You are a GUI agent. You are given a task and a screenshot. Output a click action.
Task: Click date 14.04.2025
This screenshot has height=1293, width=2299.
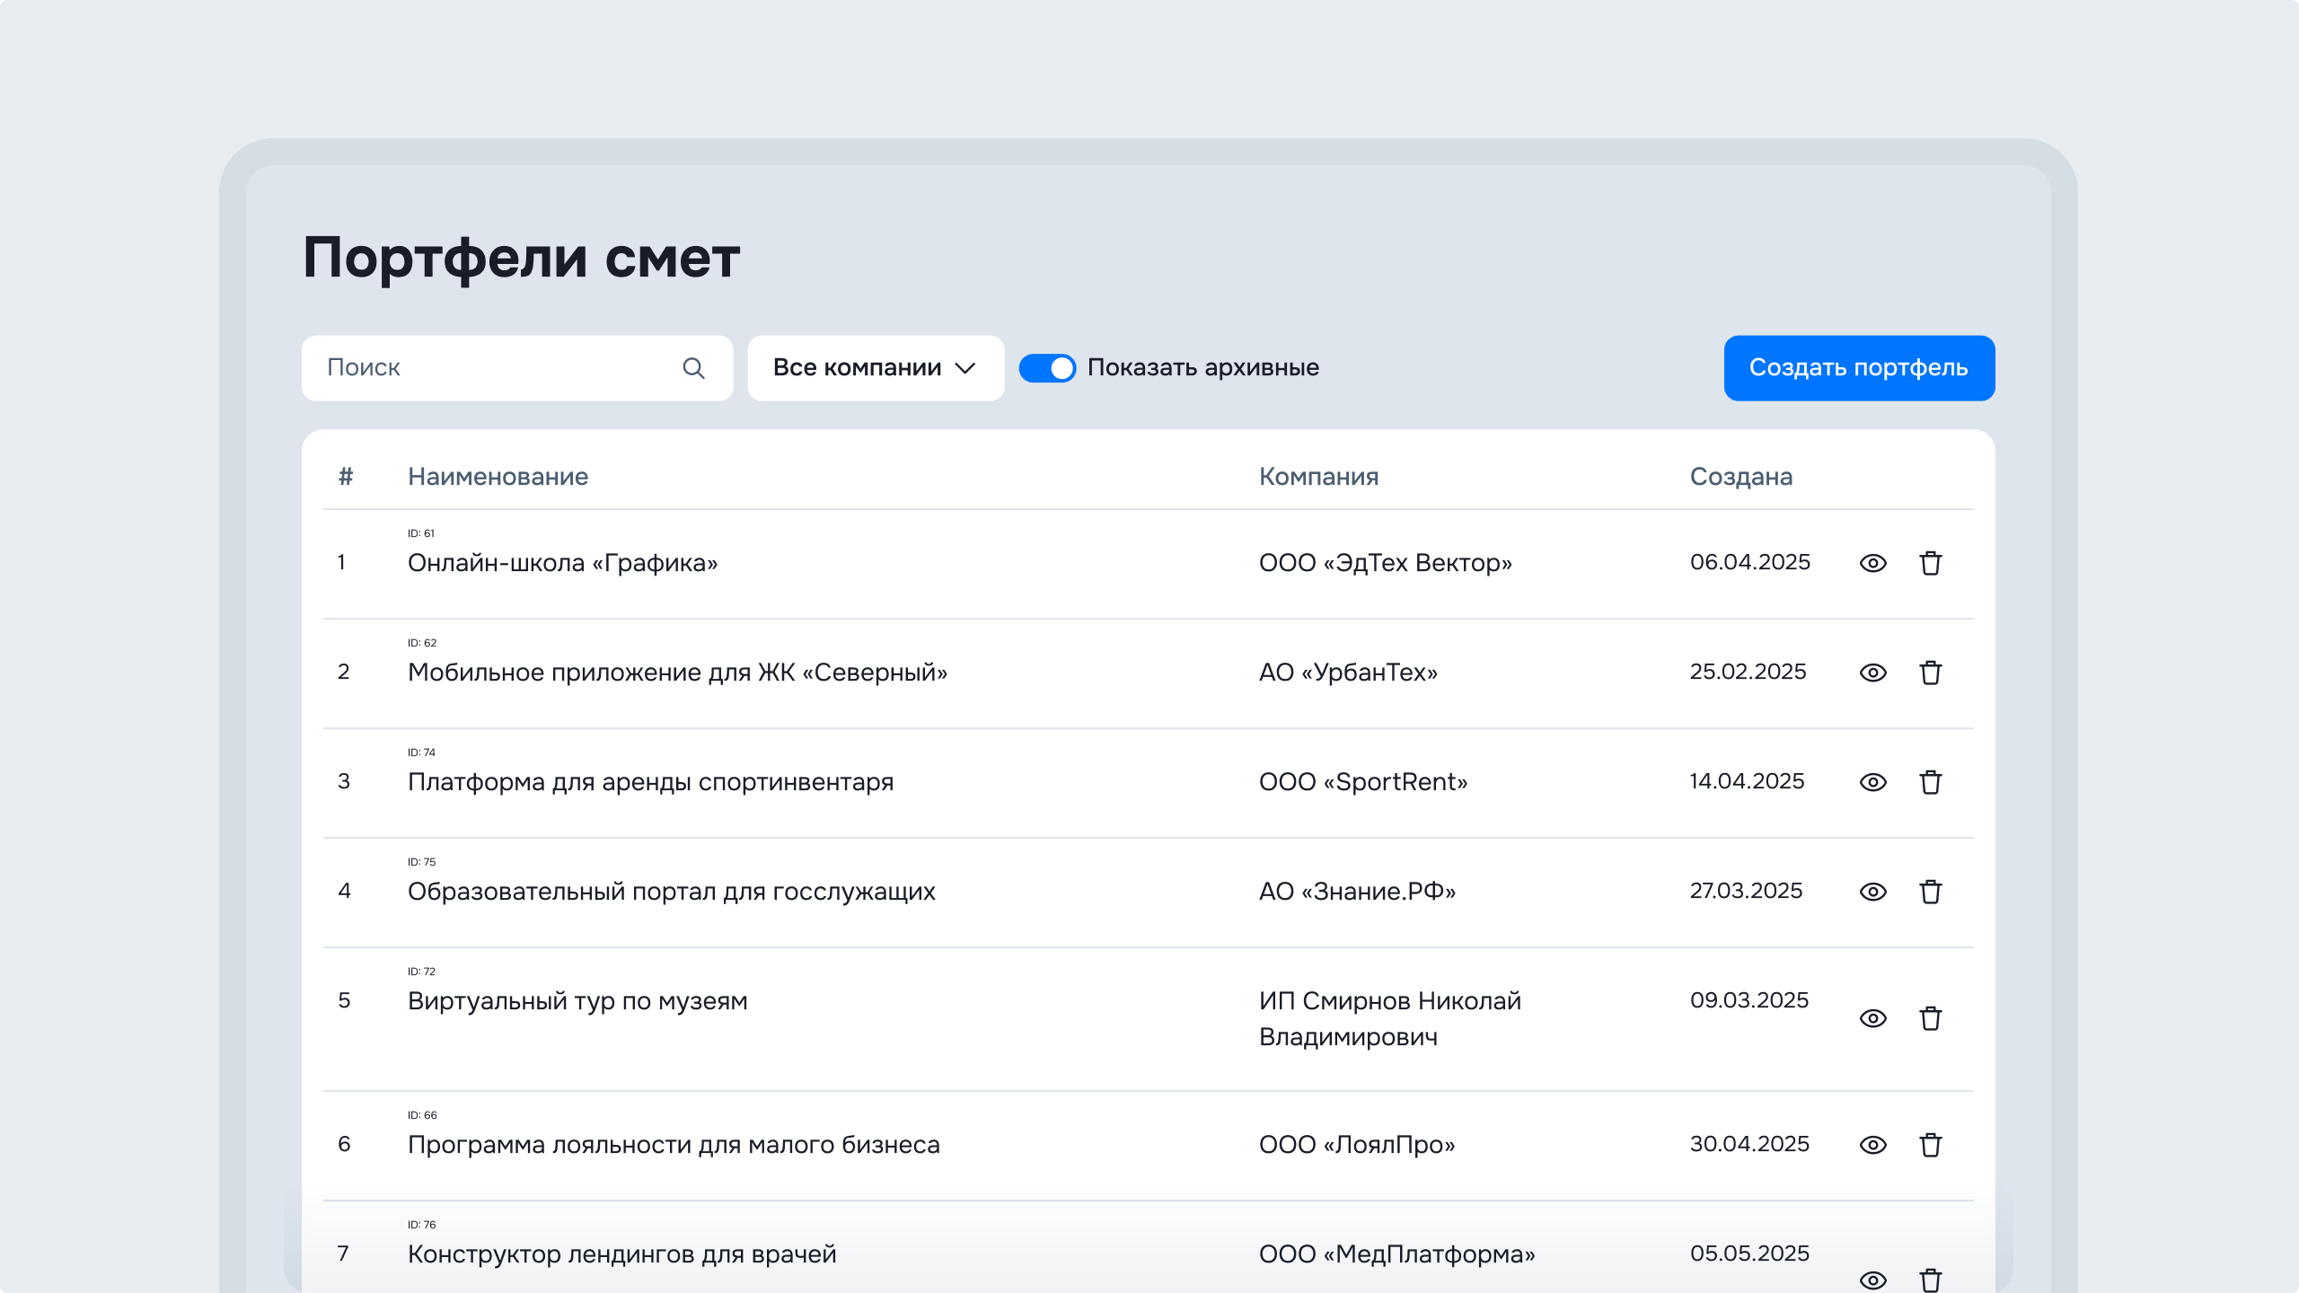[x=1747, y=781]
